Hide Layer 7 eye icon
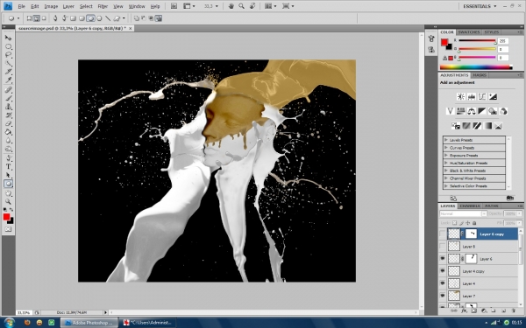Screen dimensions: 526x328 click(443, 296)
